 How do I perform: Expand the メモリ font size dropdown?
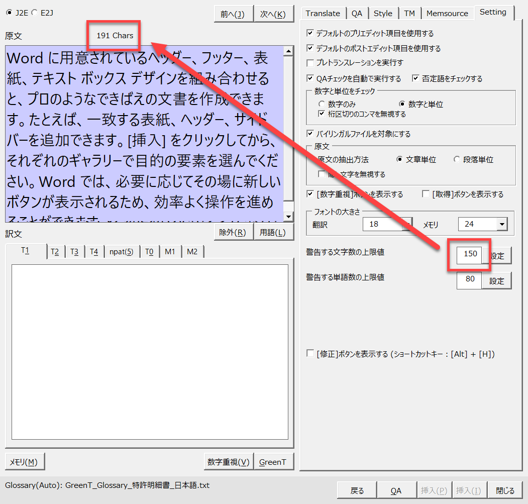[501, 224]
